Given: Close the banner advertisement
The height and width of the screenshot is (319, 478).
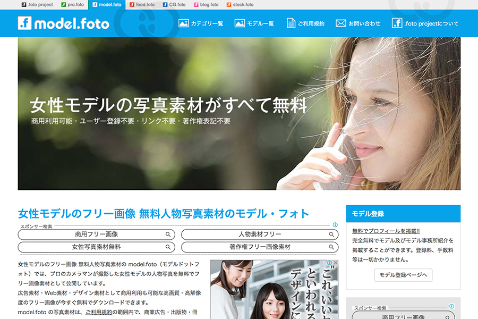Looking at the screenshot, I should point(335,263).
